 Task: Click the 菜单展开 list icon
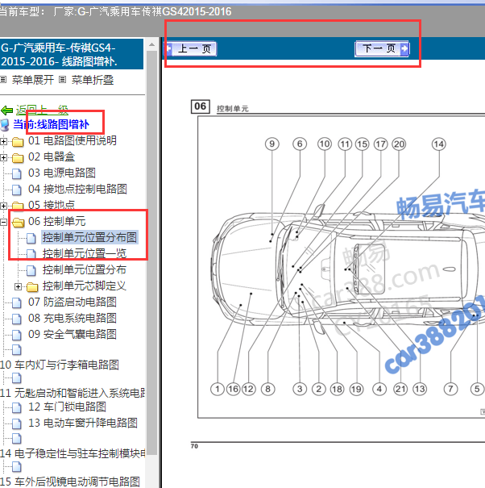coord(3,80)
